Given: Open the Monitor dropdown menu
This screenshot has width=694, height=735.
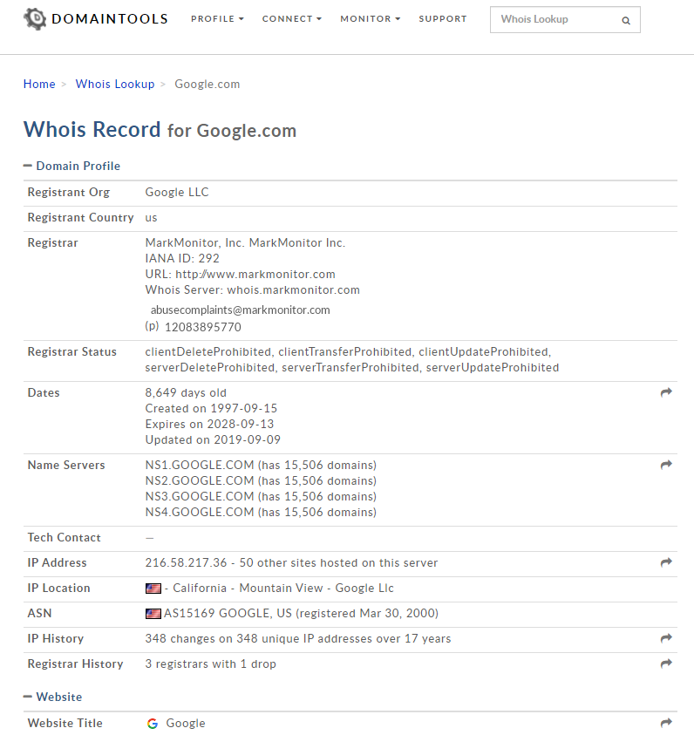Looking at the screenshot, I should point(371,19).
